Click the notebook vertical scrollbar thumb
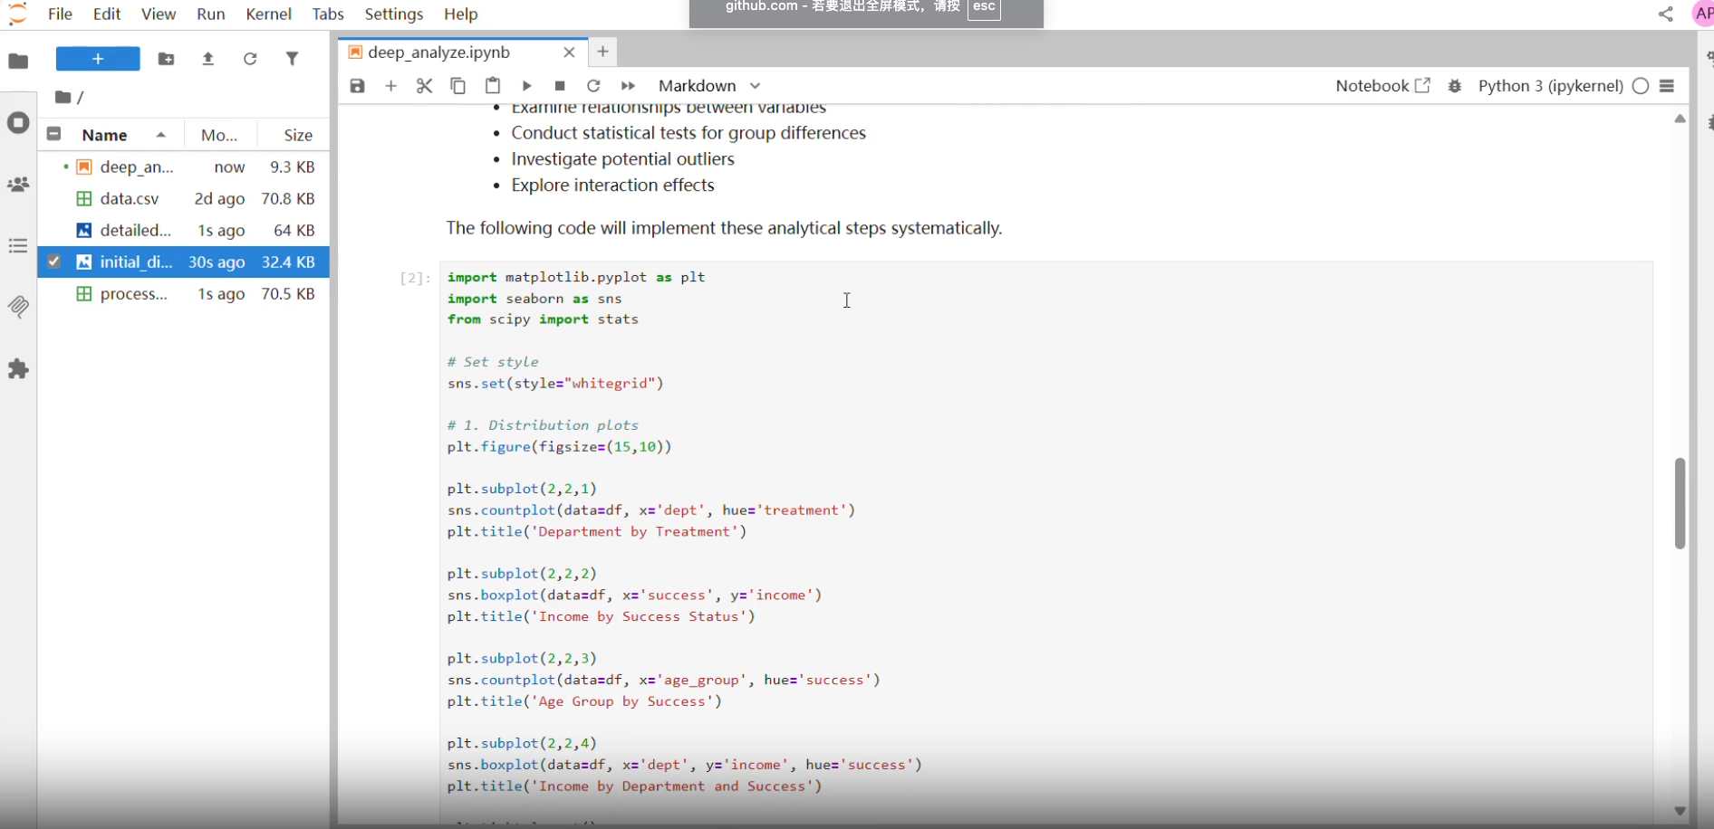Image resolution: width=1714 pixels, height=829 pixels. pyautogui.click(x=1680, y=503)
